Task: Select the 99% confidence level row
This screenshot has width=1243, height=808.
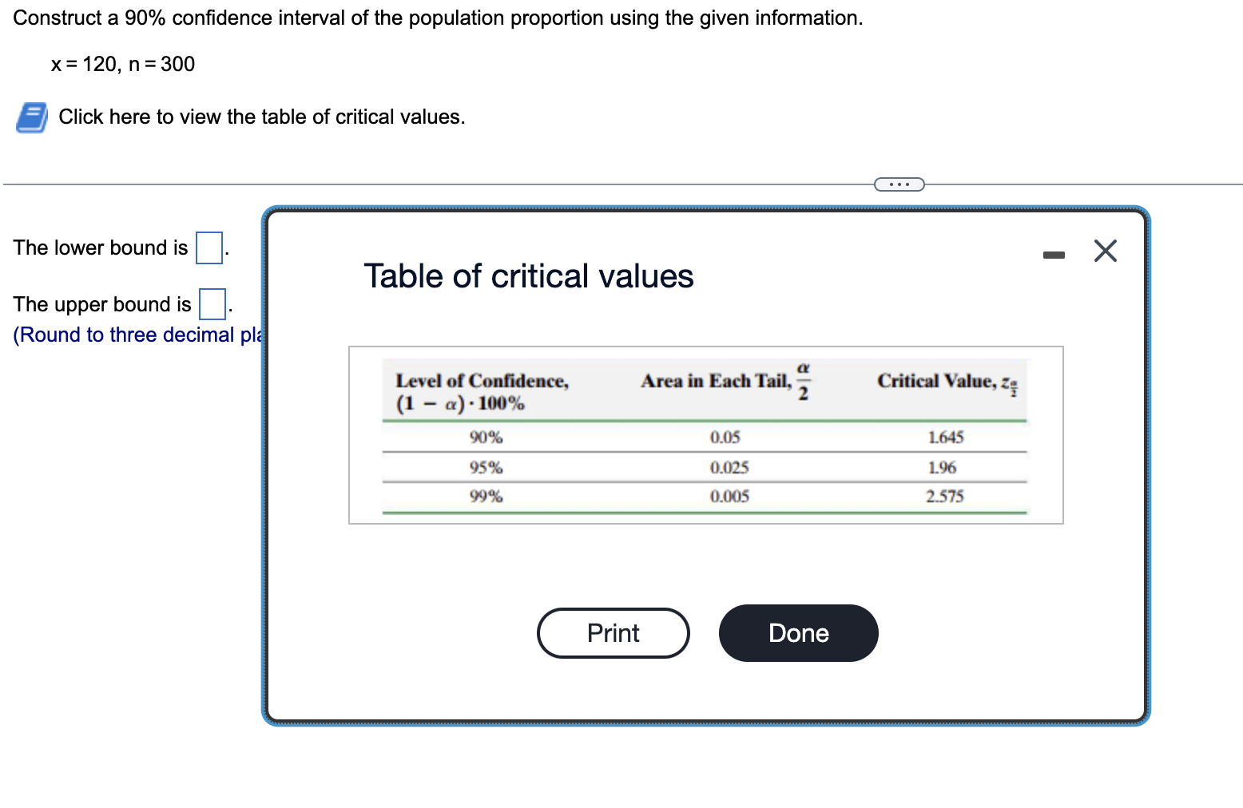Action: pyautogui.click(x=486, y=497)
